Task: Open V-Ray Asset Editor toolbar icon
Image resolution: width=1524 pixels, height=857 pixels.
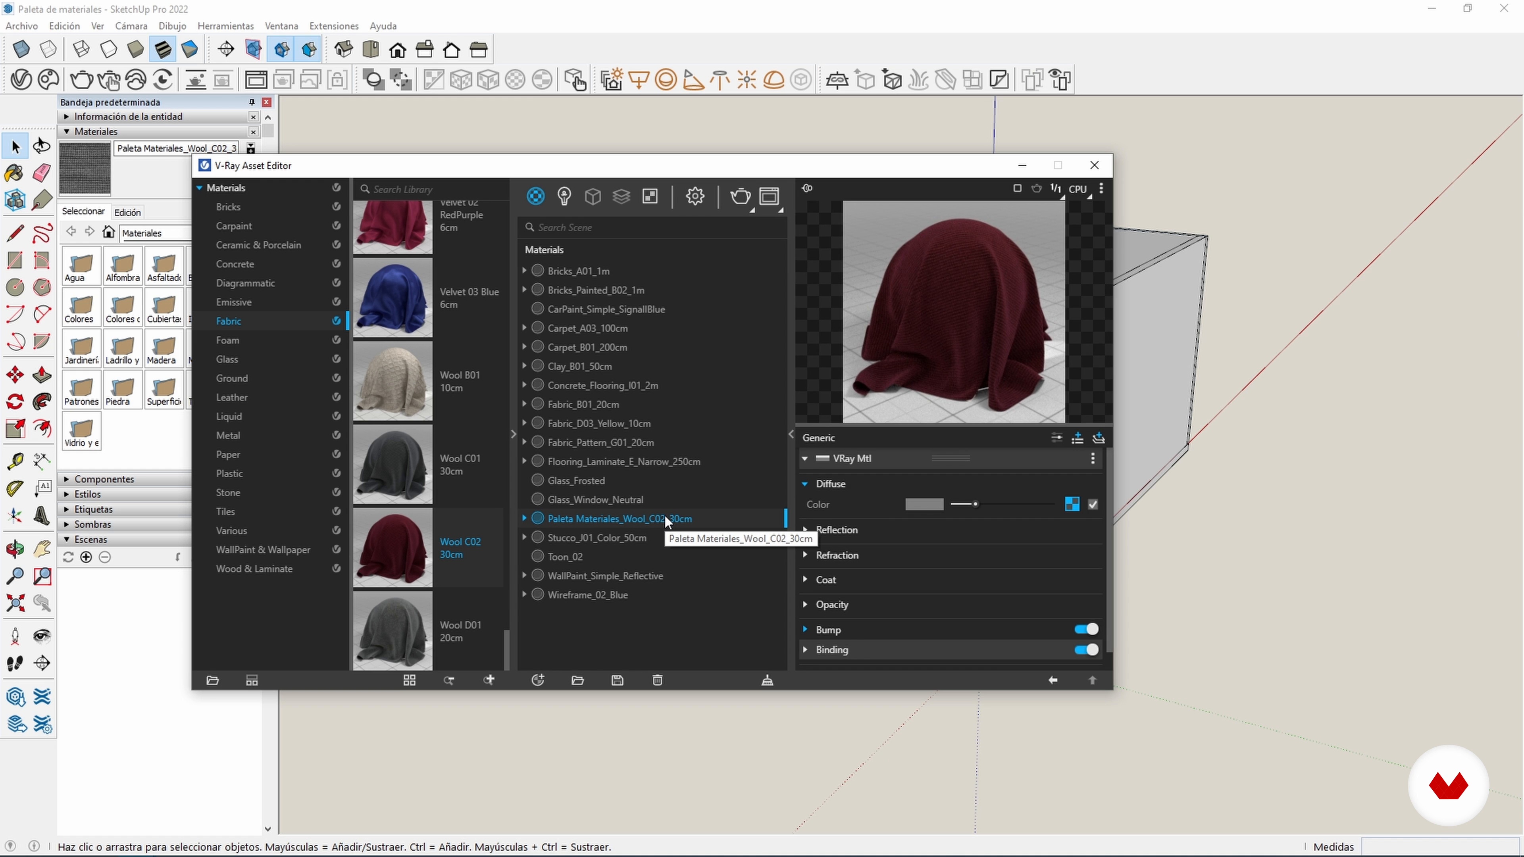Action: 21,79
